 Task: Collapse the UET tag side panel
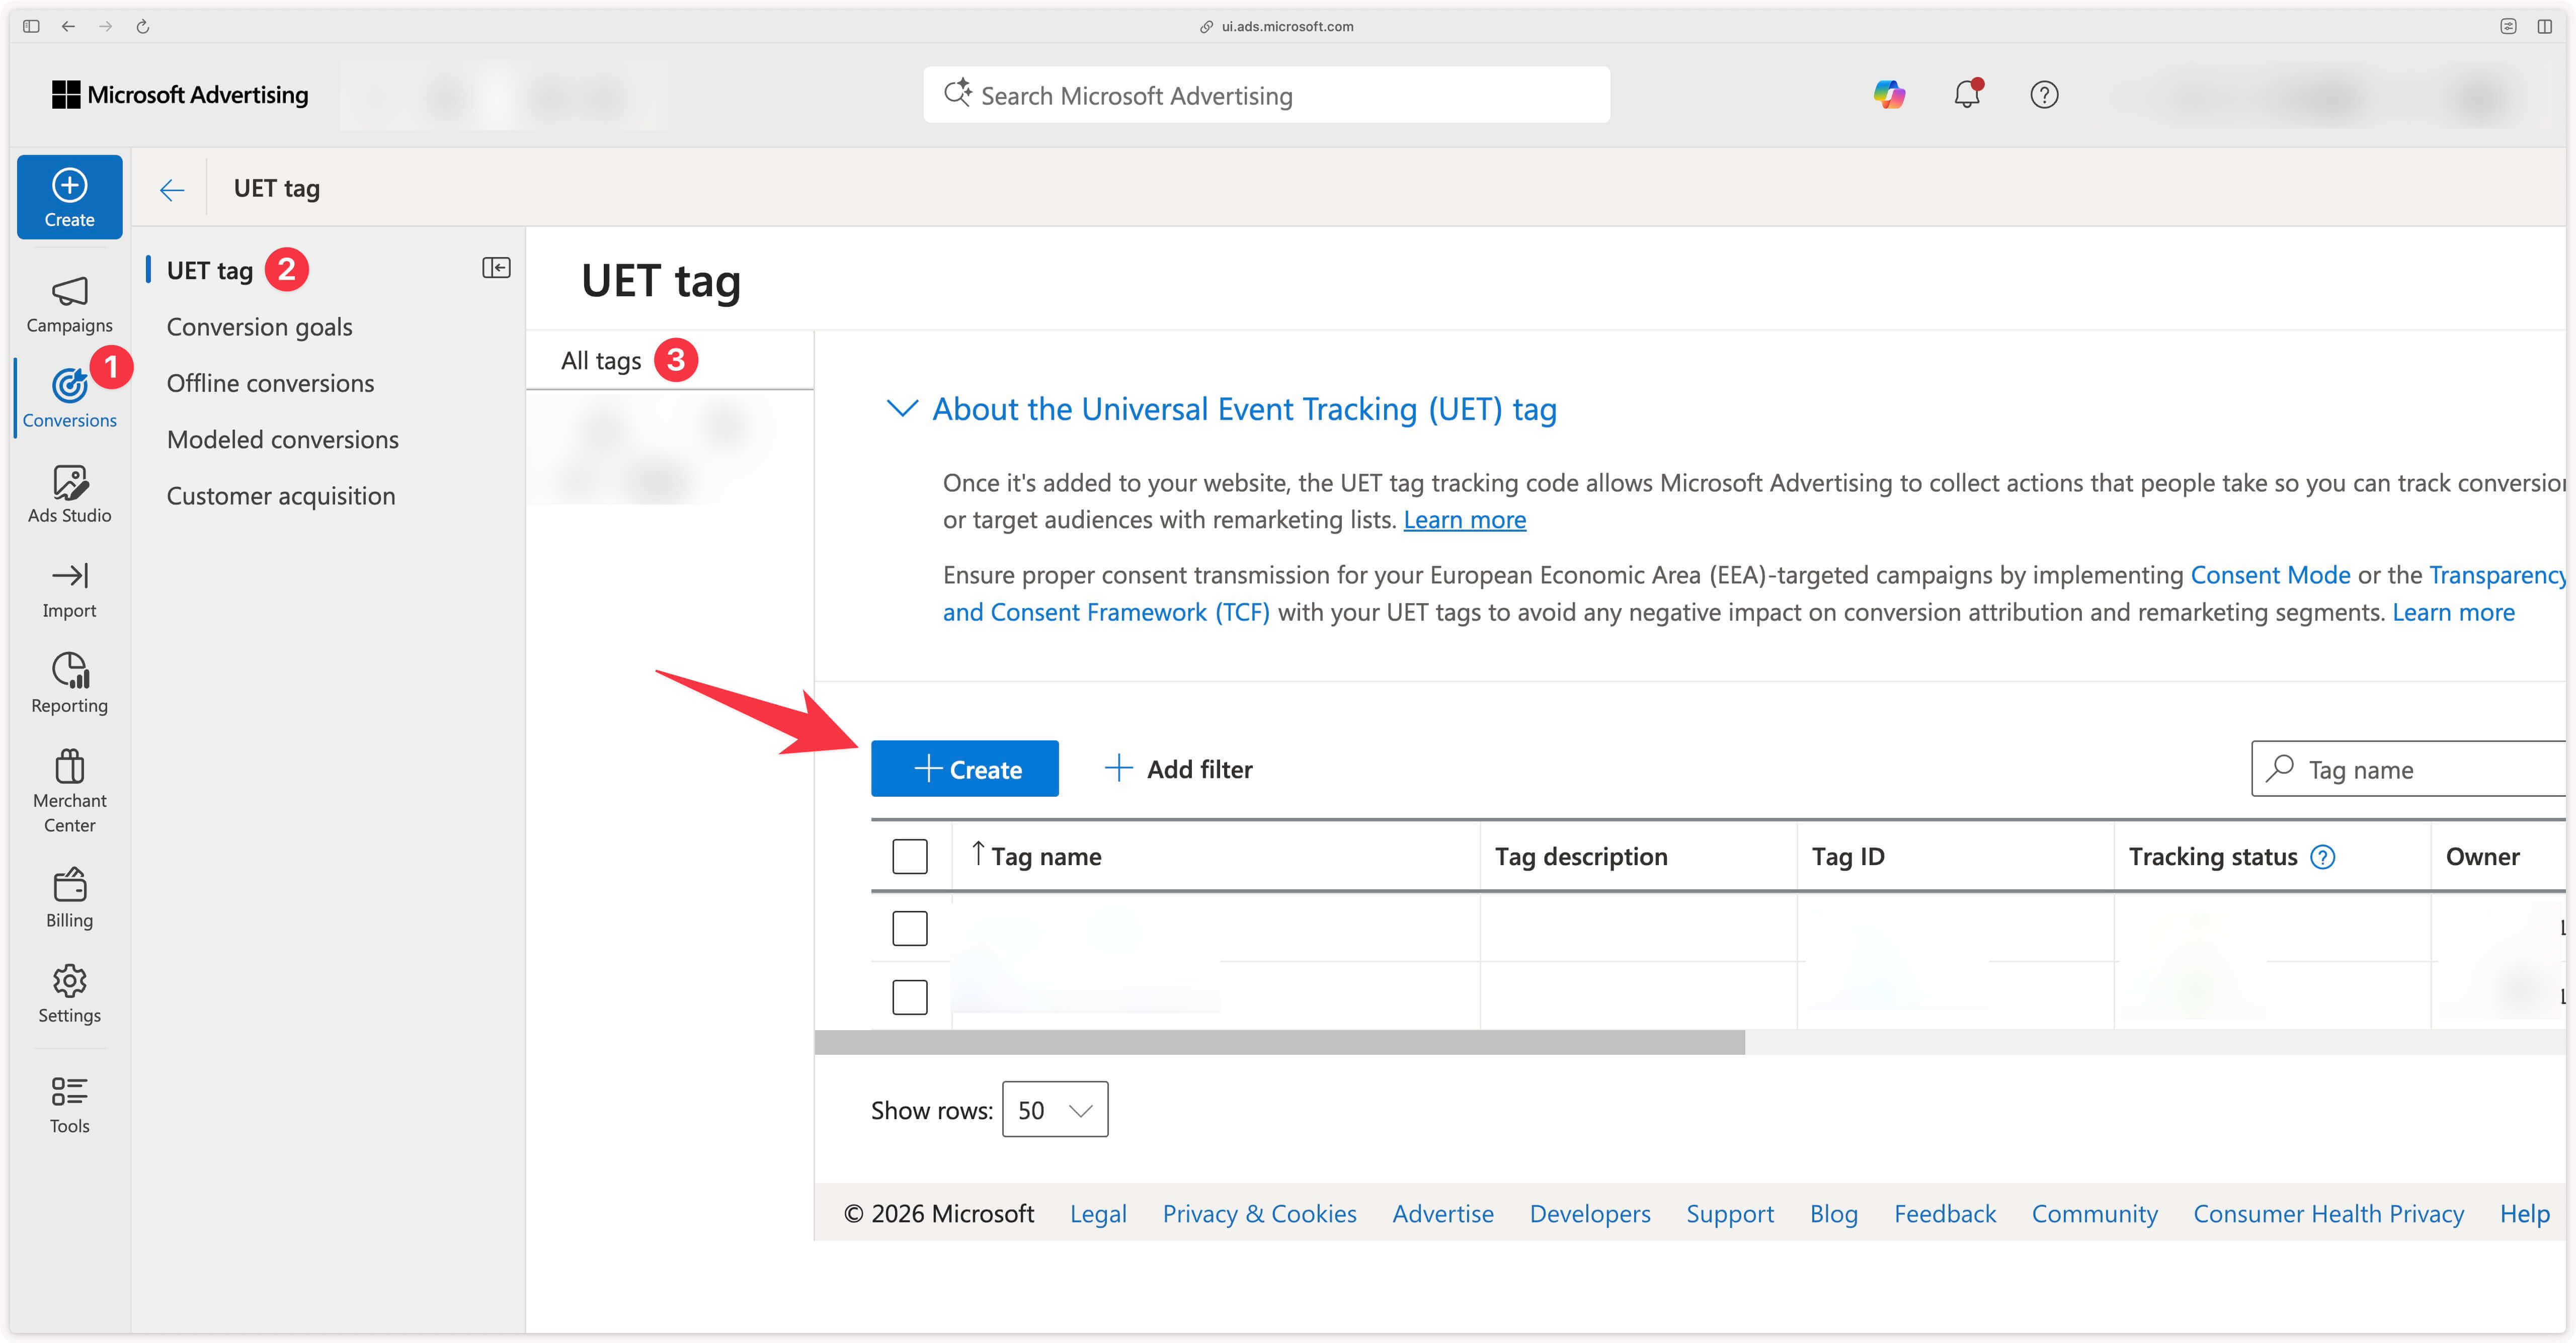pos(495,267)
